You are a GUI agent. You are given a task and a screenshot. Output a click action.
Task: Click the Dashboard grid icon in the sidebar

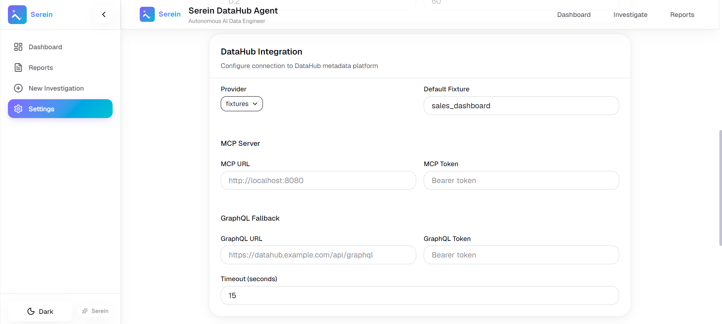pyautogui.click(x=18, y=47)
